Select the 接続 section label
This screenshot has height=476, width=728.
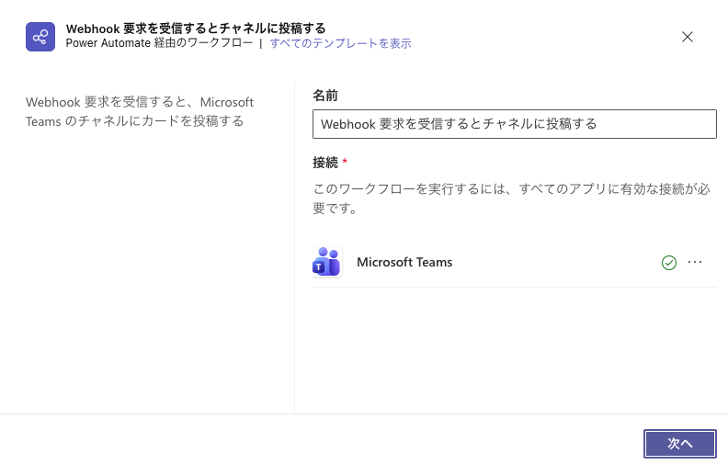click(x=325, y=163)
